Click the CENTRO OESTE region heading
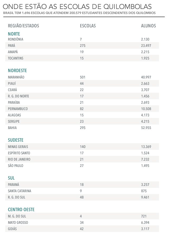The width and height of the screenshot is (172, 238). point(21,210)
